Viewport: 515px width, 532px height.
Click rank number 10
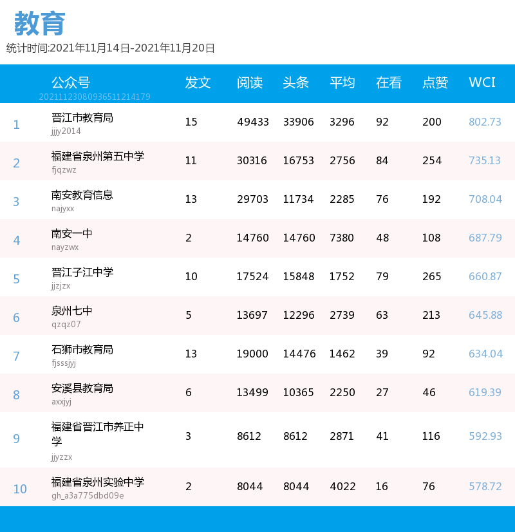[x=20, y=489]
